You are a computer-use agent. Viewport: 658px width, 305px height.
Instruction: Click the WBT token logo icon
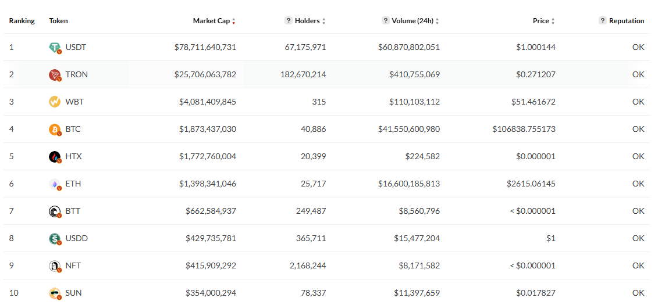[55, 102]
